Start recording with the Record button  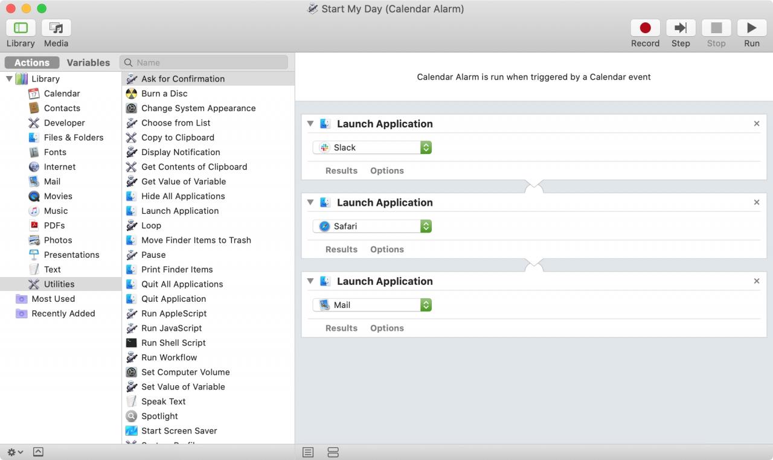(x=645, y=28)
